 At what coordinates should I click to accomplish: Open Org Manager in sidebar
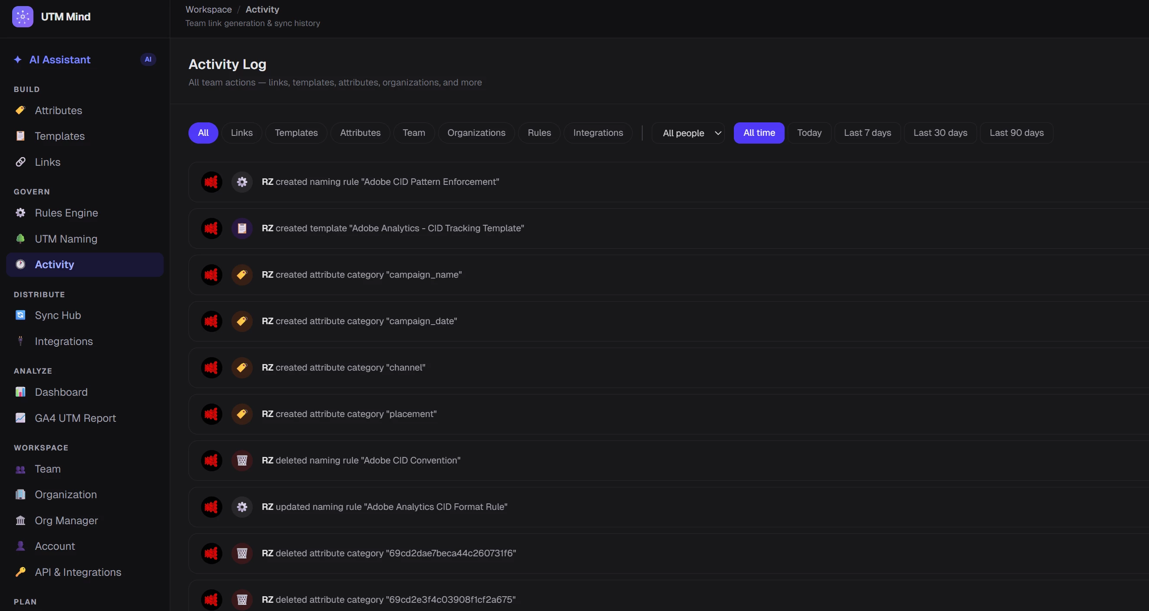tap(66, 521)
